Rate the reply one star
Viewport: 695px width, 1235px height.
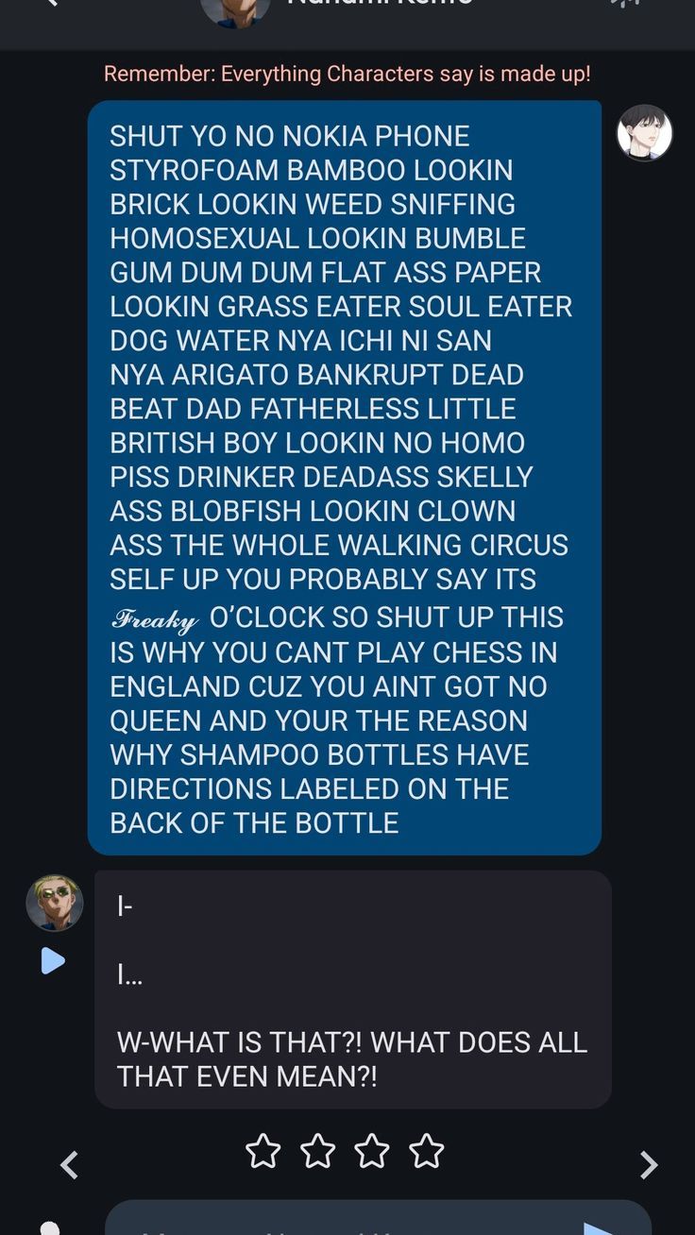(263, 1151)
